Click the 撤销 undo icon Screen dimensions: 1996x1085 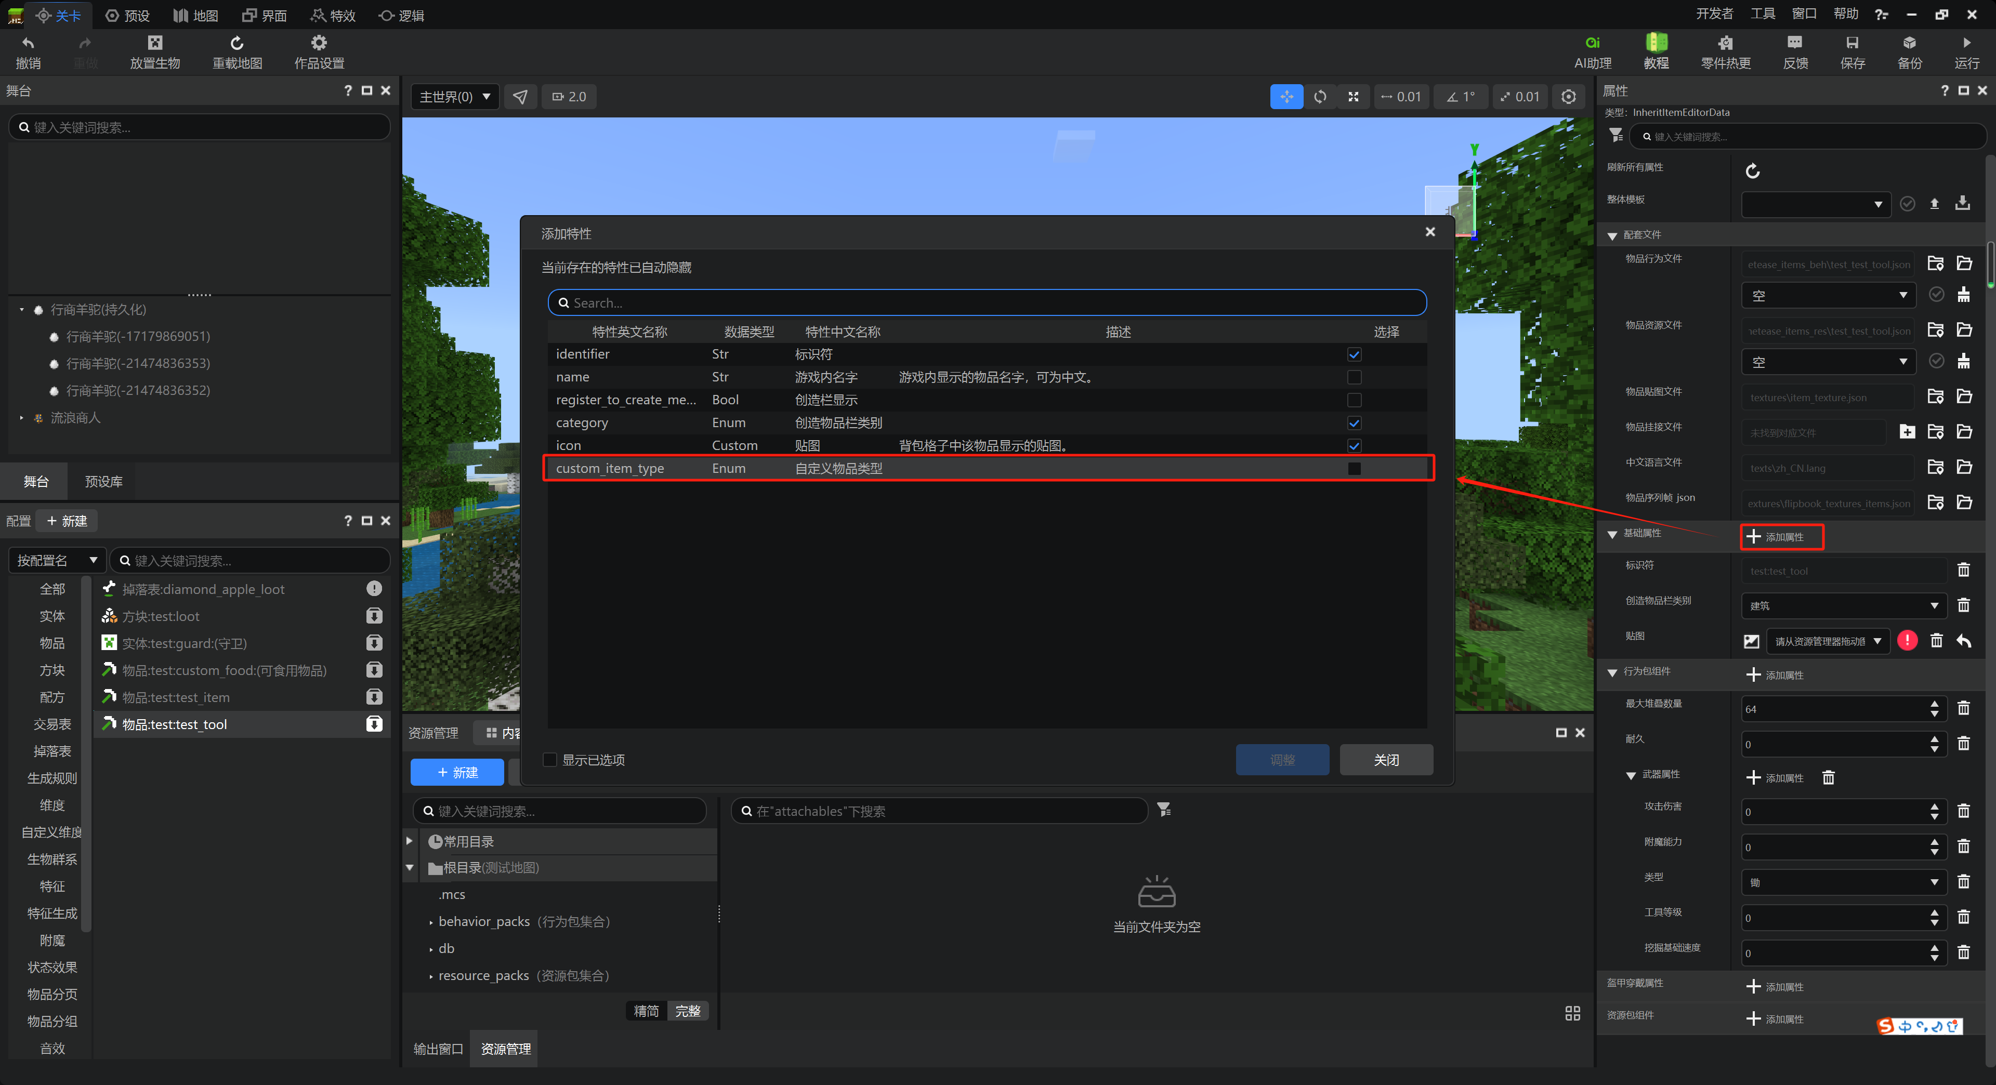point(28,43)
